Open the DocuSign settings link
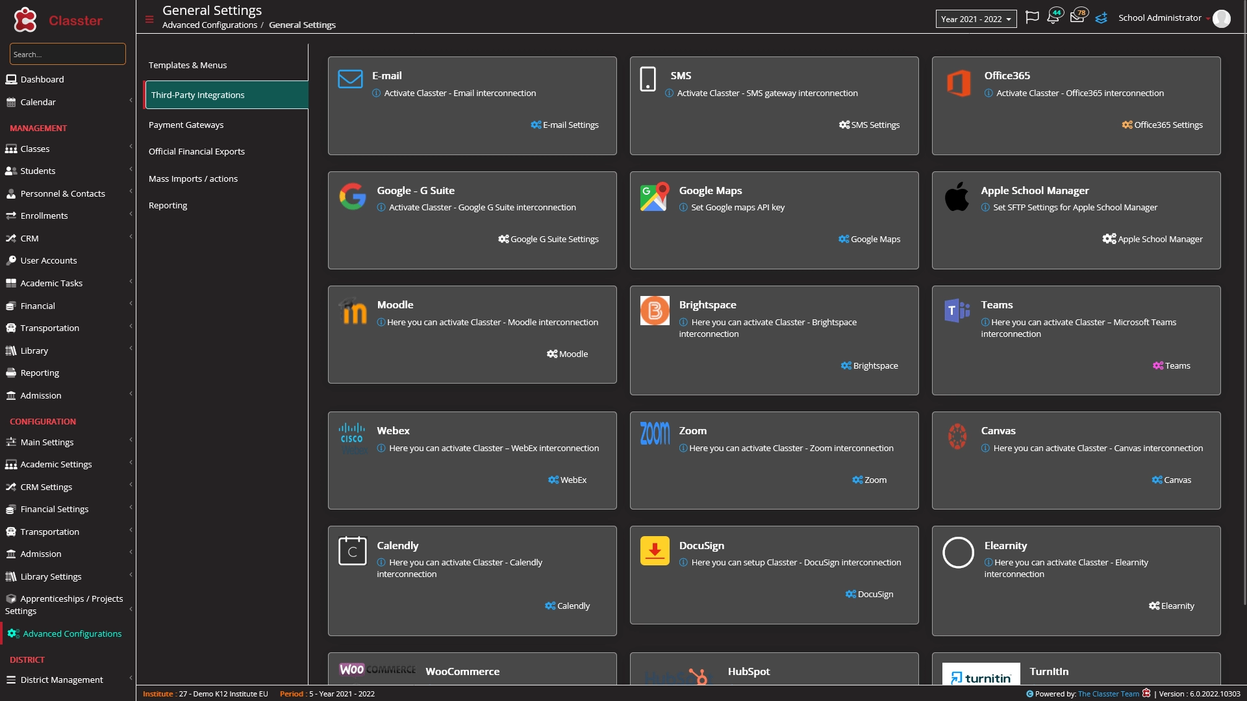Screen dimensions: 1247x701 [x=869, y=594]
